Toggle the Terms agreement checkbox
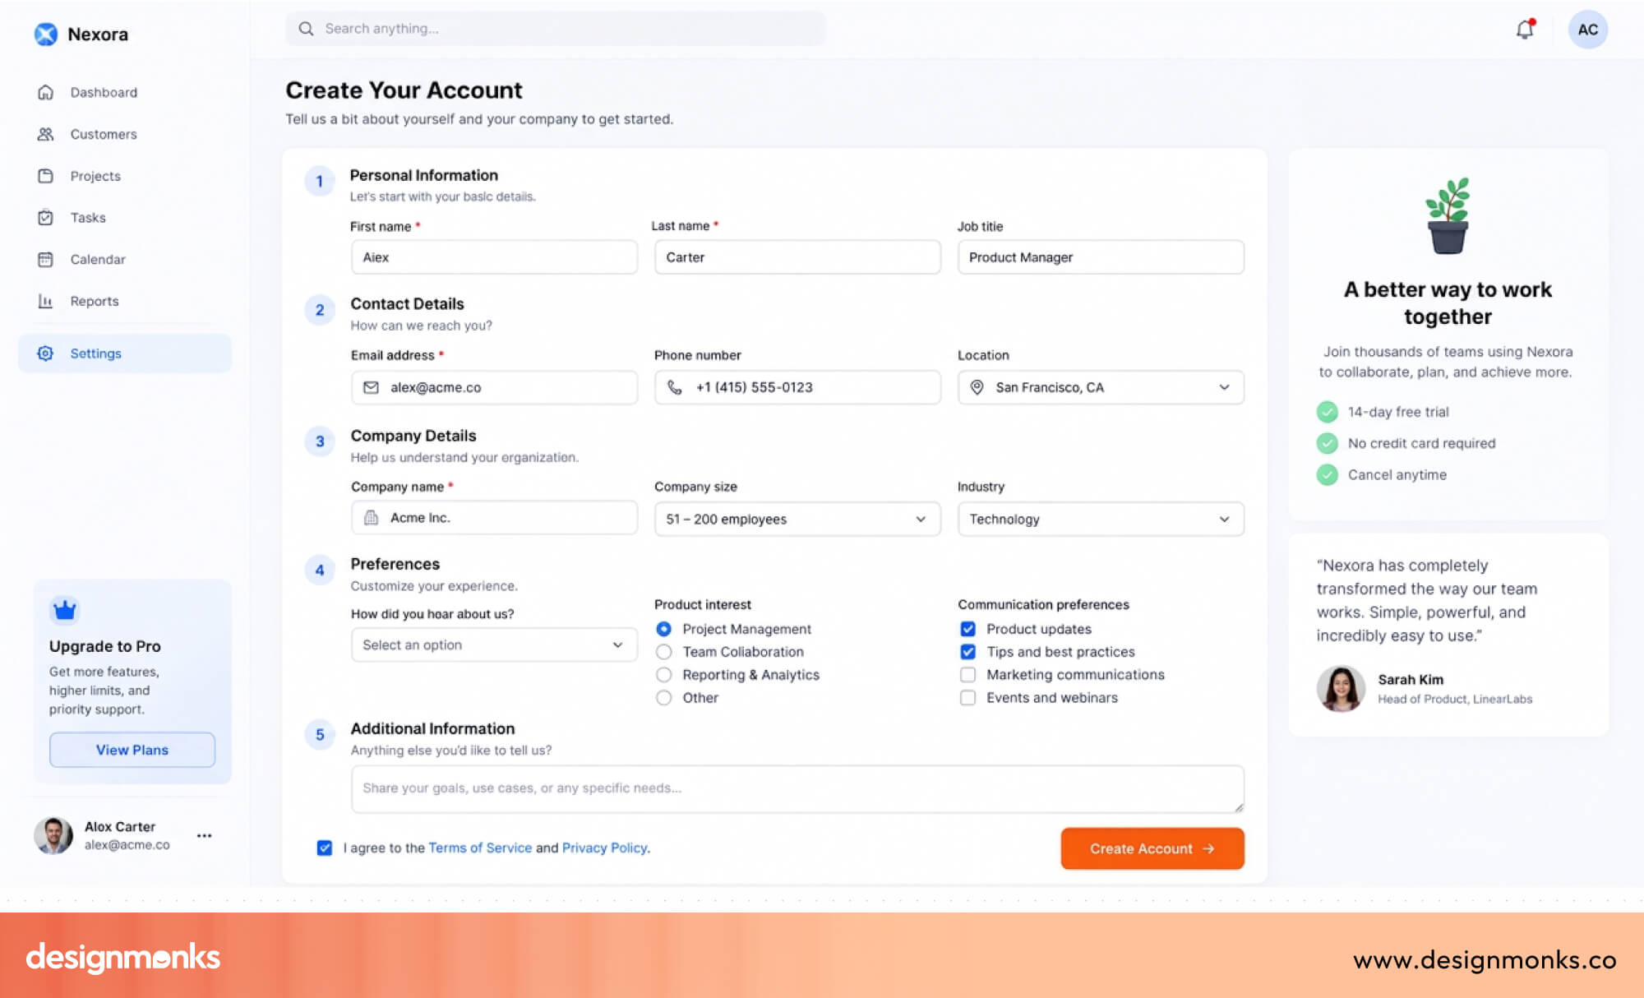The height and width of the screenshot is (998, 1644). coord(325,848)
